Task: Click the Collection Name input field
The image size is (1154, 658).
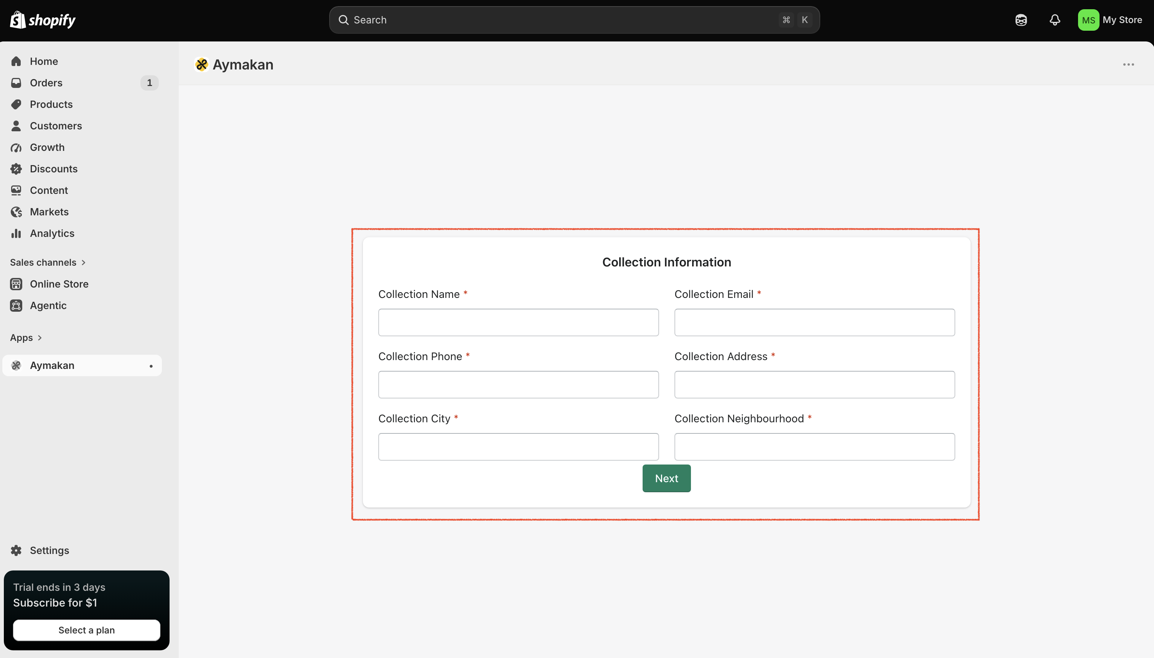Action: [518, 322]
